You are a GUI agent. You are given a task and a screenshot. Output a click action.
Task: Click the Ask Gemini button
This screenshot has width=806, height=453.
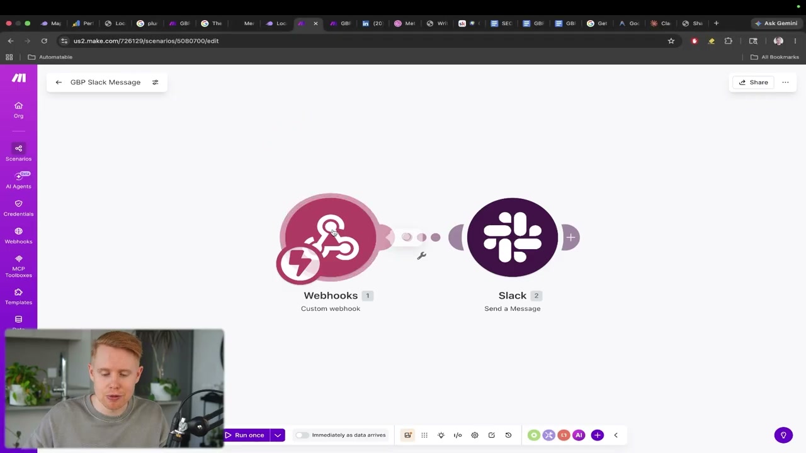point(776,23)
